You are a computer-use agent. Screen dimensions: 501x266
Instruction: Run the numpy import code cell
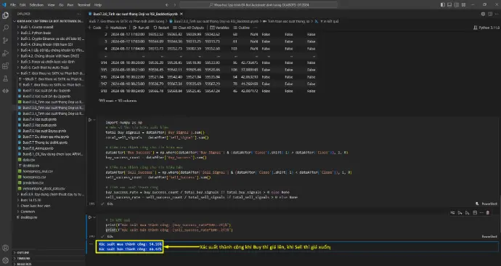tap(90, 120)
